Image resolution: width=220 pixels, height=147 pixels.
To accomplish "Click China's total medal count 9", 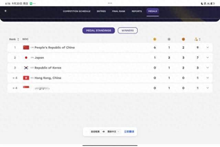I will 198,48.
